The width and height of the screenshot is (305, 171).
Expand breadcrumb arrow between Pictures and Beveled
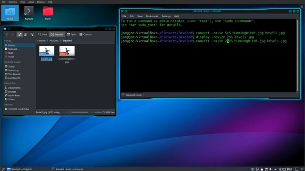(x=61, y=41)
